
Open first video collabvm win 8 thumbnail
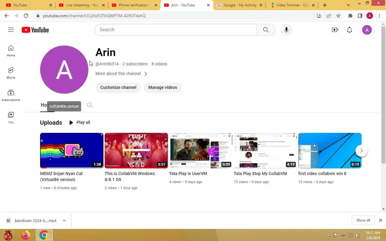point(330,150)
